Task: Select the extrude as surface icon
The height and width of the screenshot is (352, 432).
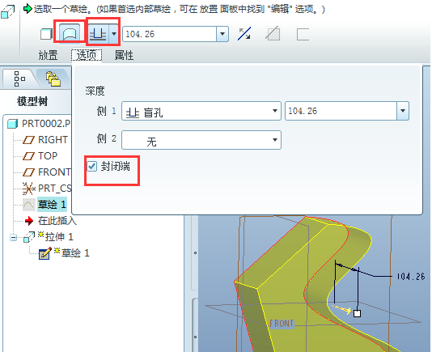Action: 70,34
